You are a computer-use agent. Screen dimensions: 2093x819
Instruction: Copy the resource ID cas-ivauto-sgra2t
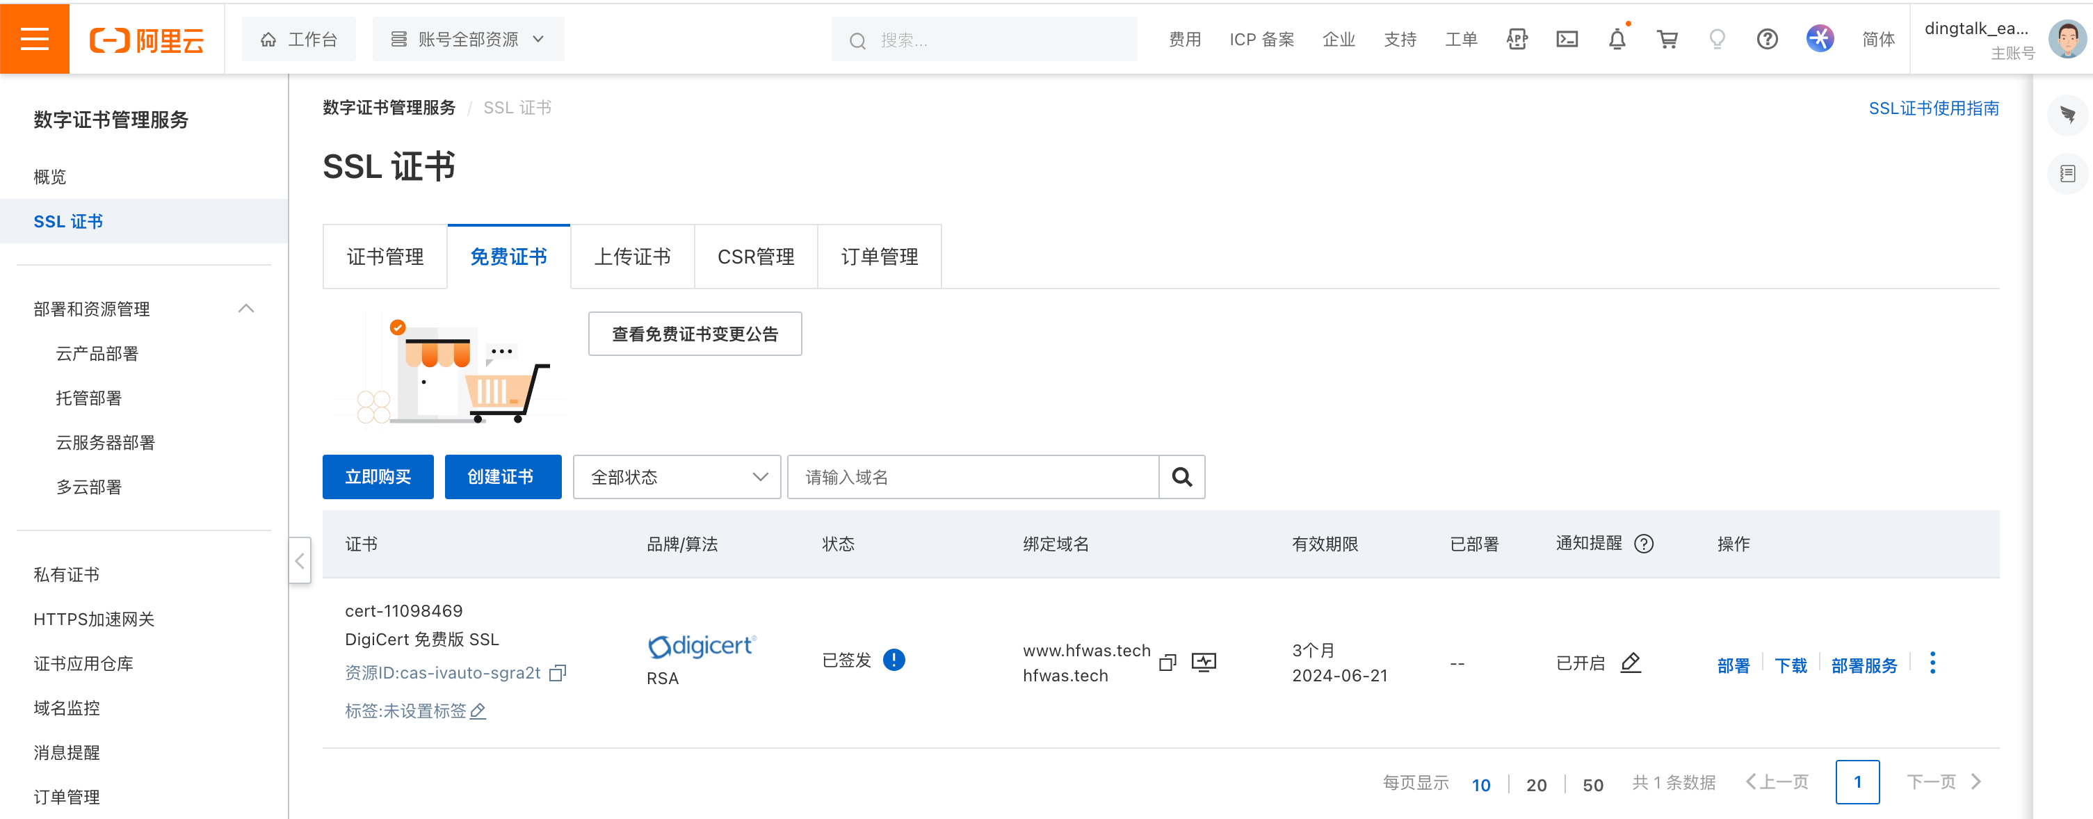[558, 673]
